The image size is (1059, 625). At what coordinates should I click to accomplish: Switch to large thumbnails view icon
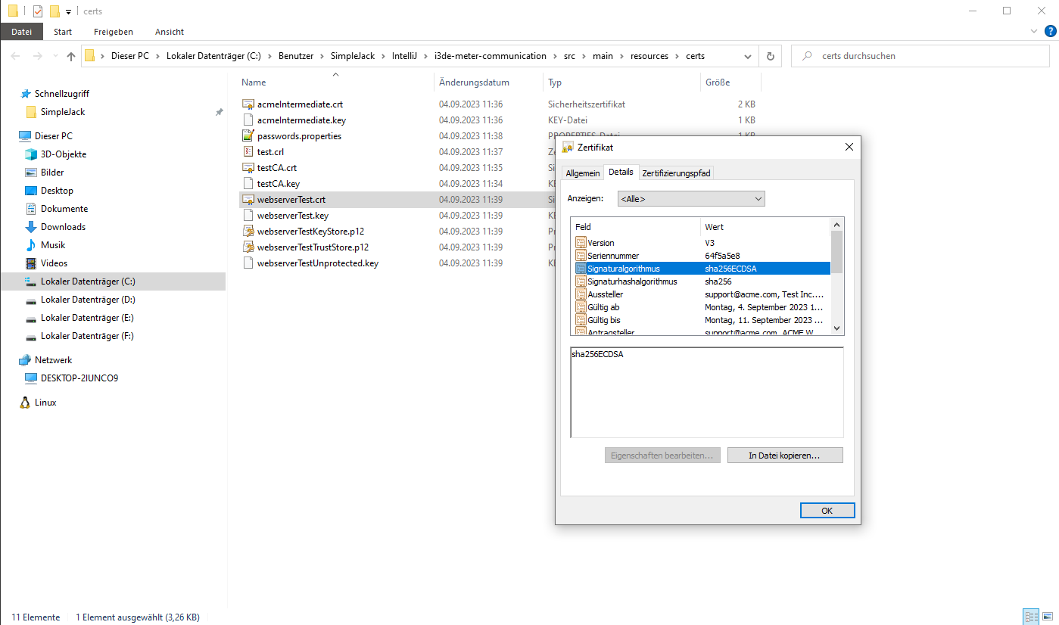coord(1048,617)
